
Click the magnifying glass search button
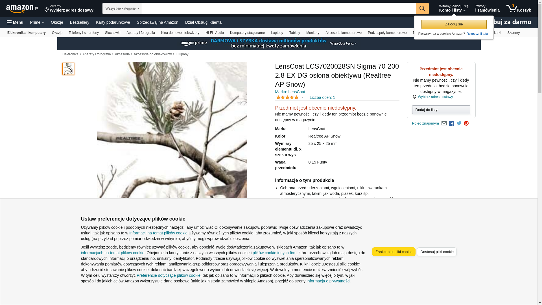422,8
